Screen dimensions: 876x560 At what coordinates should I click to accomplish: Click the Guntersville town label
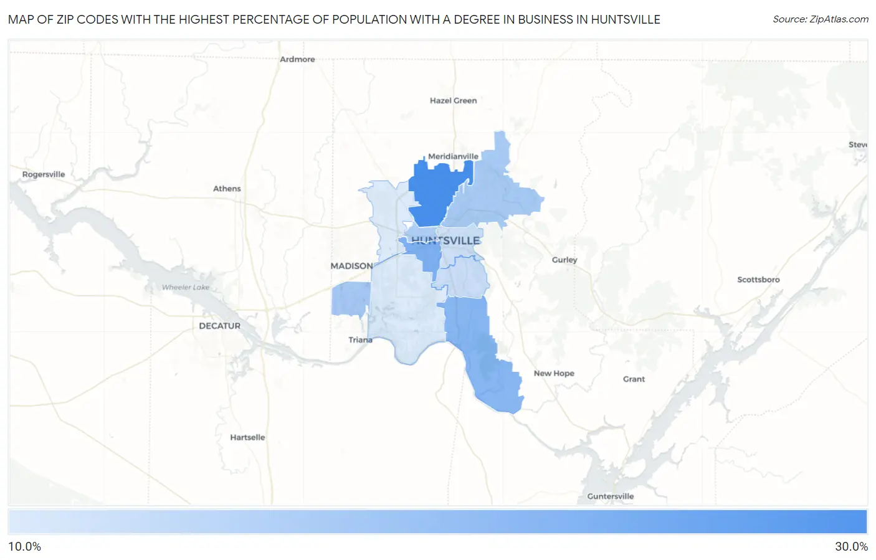[610, 496]
